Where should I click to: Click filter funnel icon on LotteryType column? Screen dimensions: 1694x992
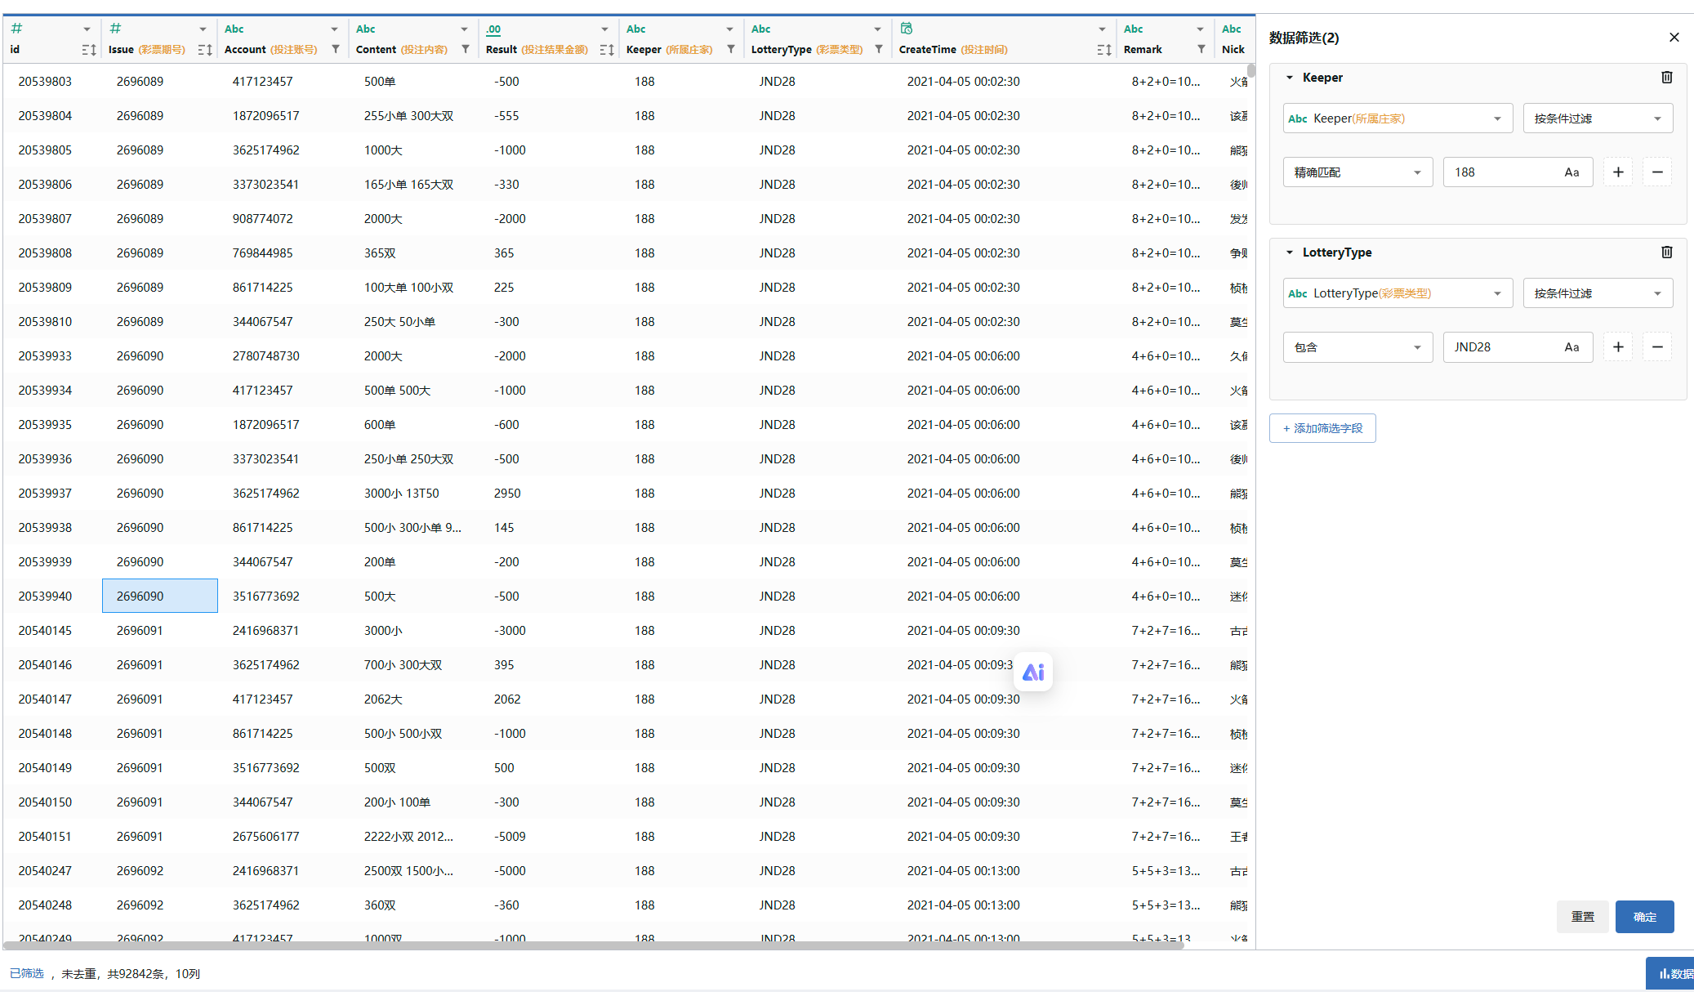[x=878, y=50]
